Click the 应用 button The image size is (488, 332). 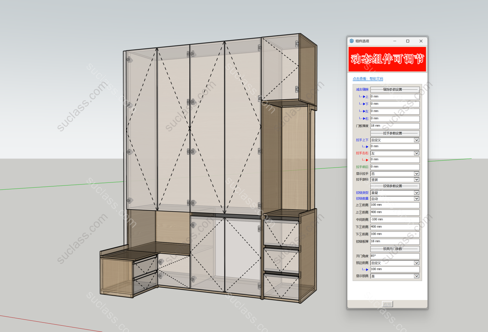click(x=387, y=304)
